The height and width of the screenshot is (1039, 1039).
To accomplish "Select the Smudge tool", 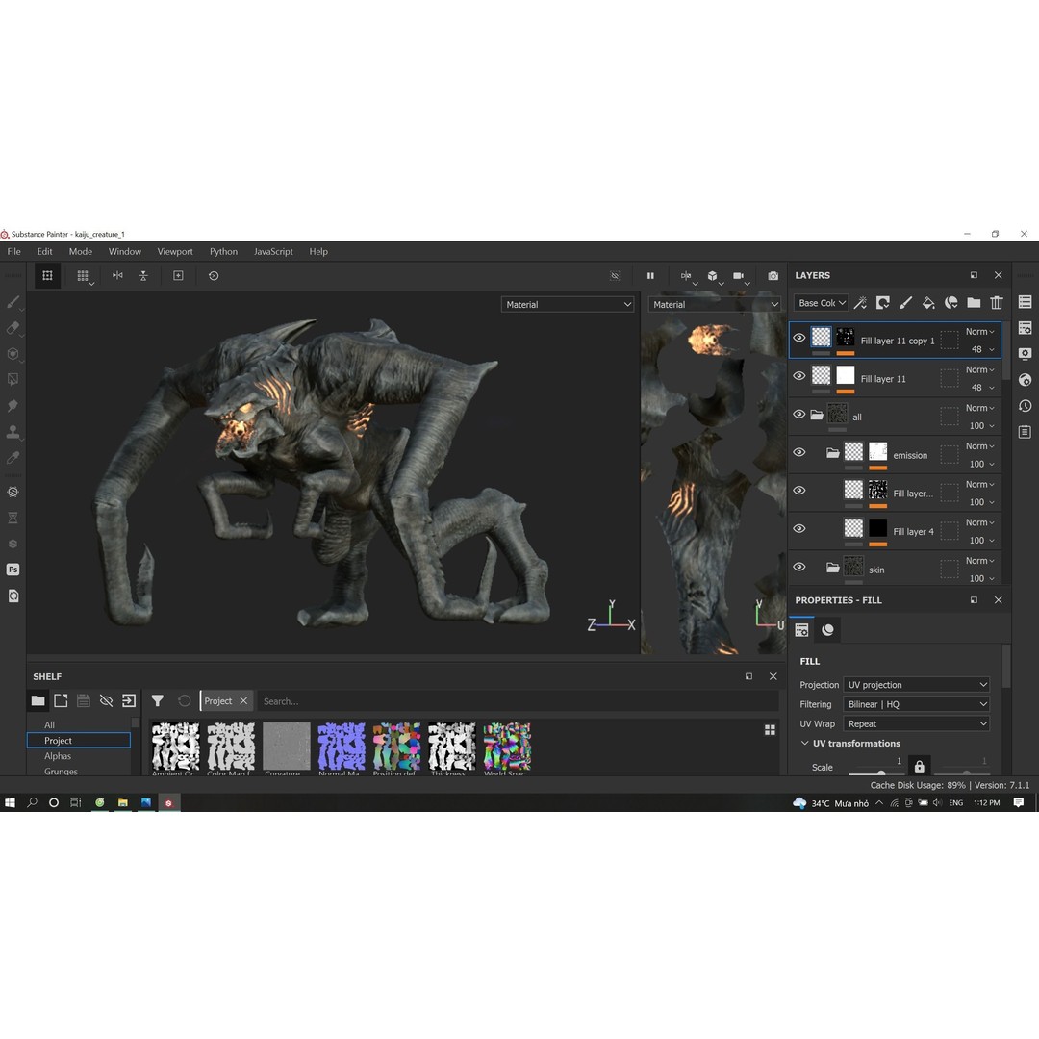I will tap(13, 406).
